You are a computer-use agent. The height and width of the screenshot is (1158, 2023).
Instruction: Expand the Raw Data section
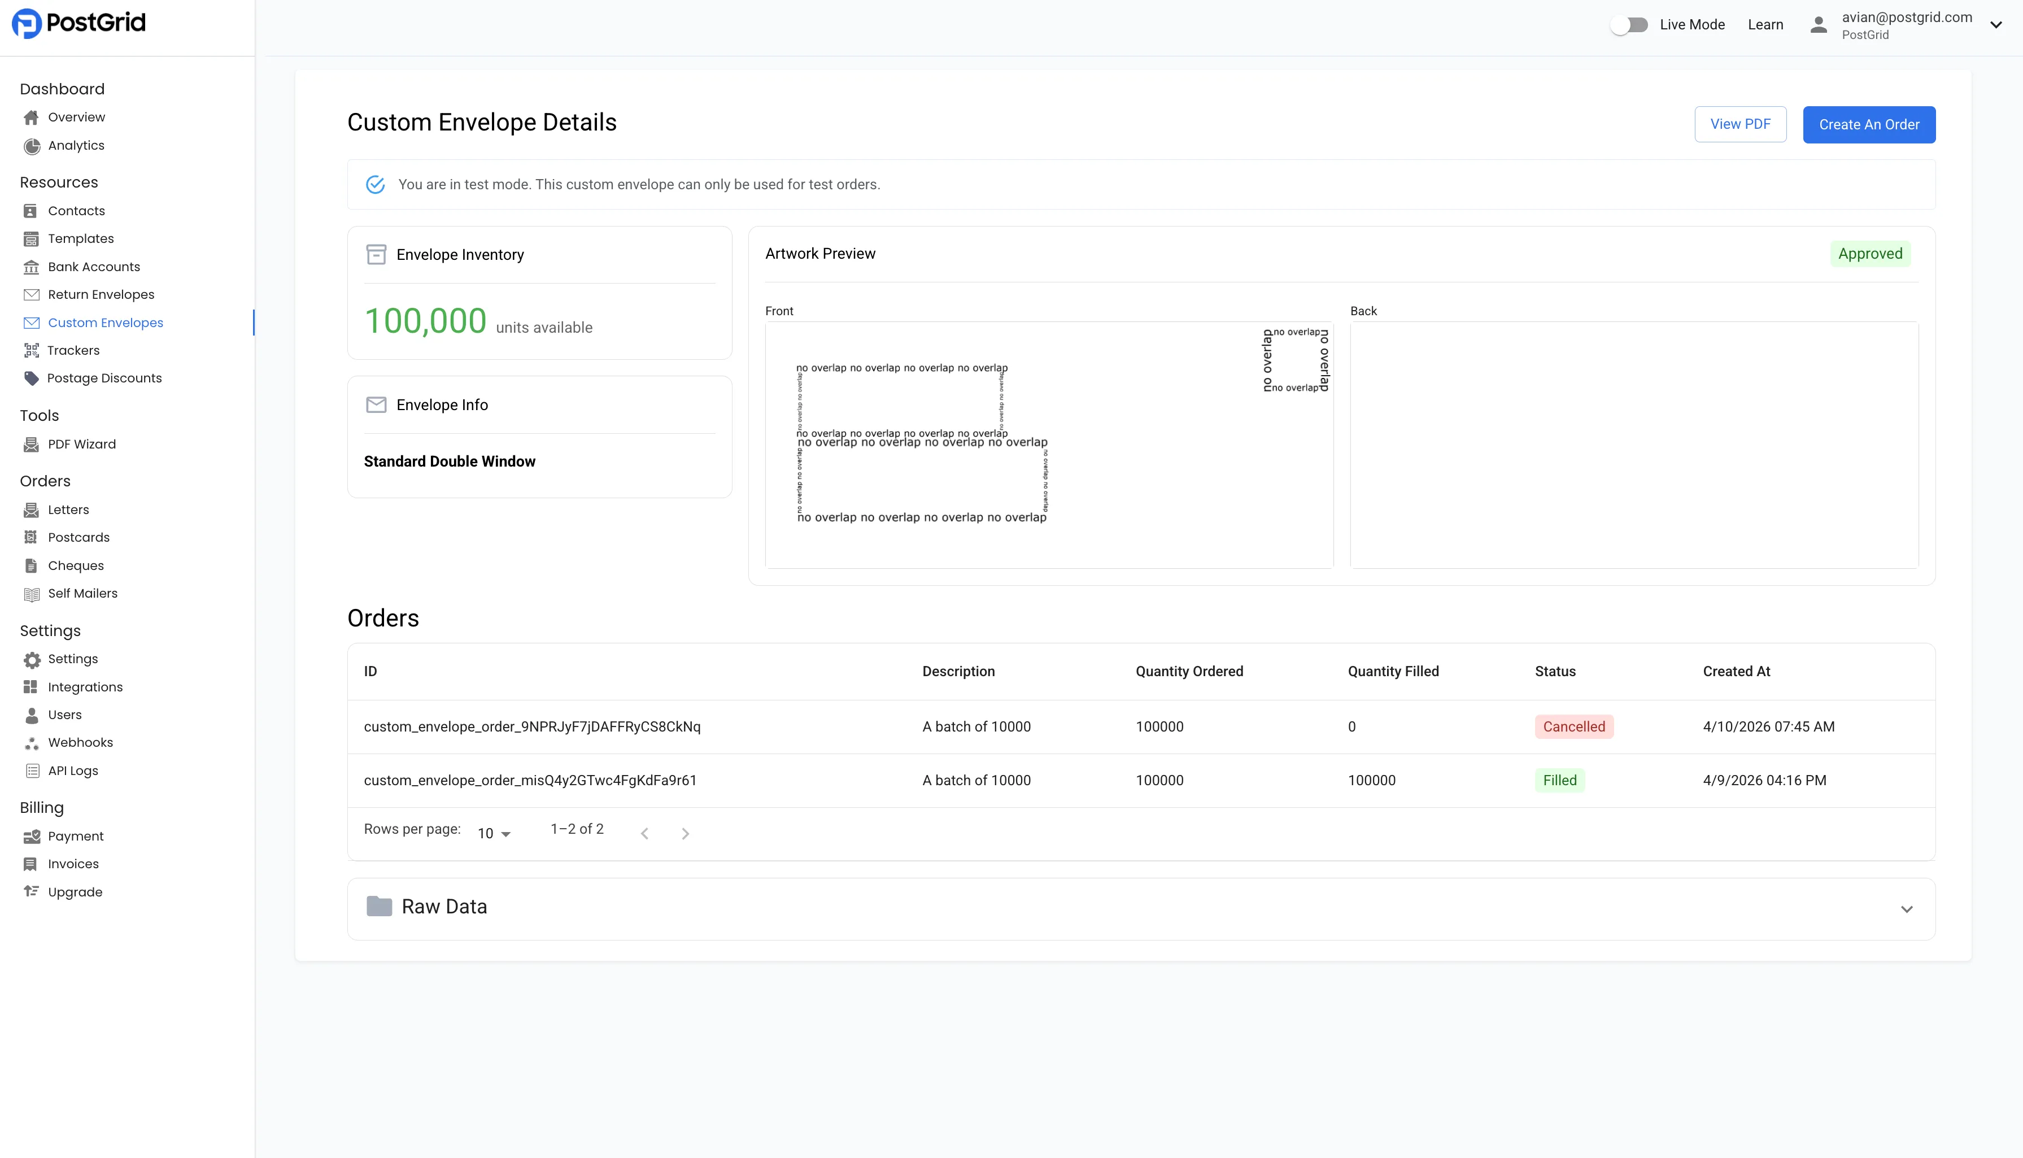[x=1907, y=909]
